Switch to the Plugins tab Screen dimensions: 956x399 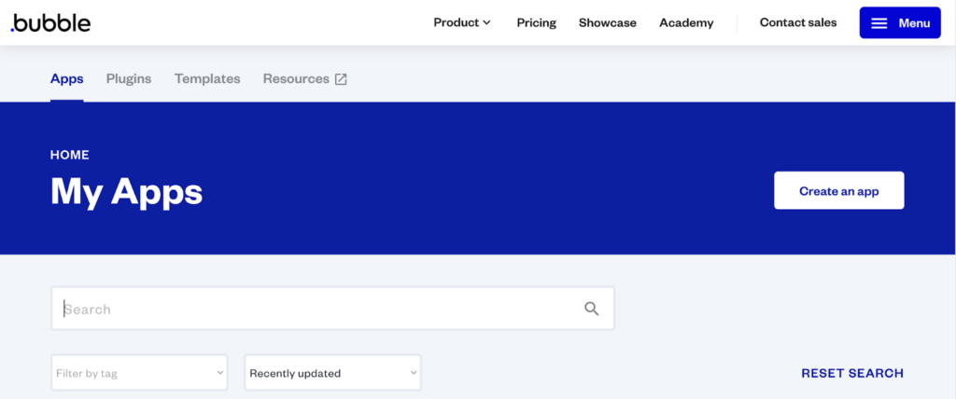point(129,78)
